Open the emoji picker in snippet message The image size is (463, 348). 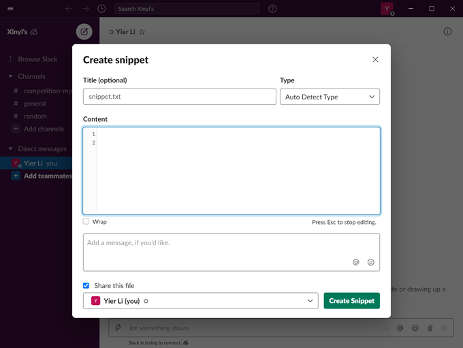[x=371, y=262]
